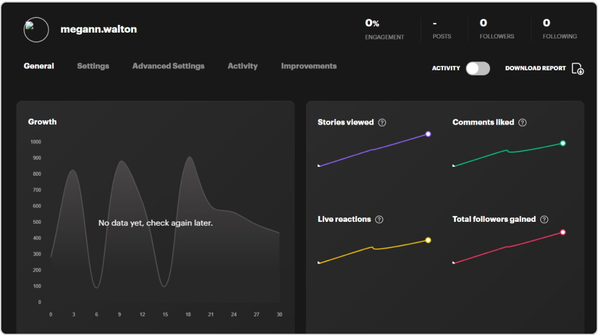This screenshot has width=598, height=335.
Task: Click the Download Report button
Action: (x=535, y=68)
